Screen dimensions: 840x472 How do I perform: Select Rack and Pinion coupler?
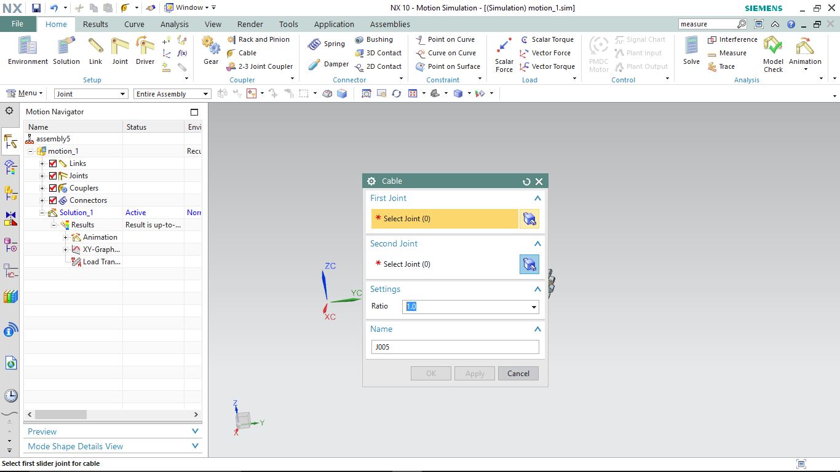coord(258,39)
